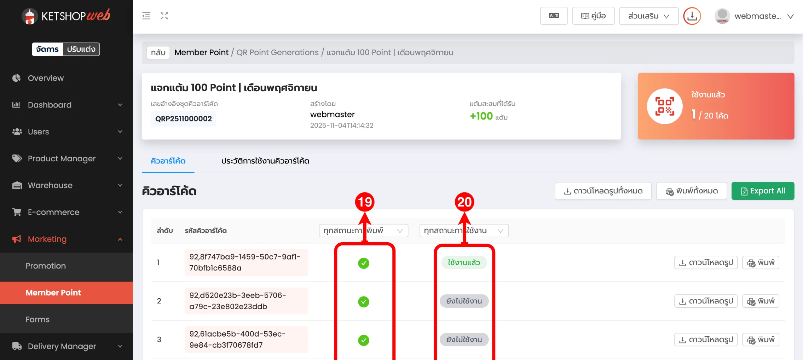Expand the Warehouse sidebar section
Screen dimensions: 803x360
[67, 185]
